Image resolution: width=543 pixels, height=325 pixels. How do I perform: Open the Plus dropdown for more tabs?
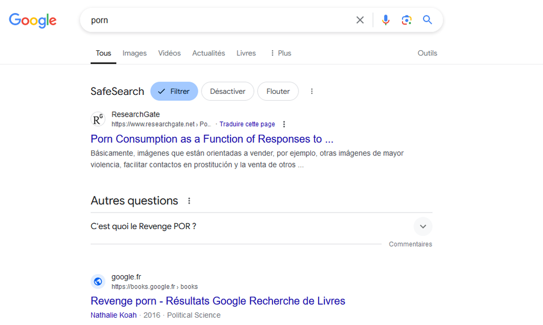point(281,53)
